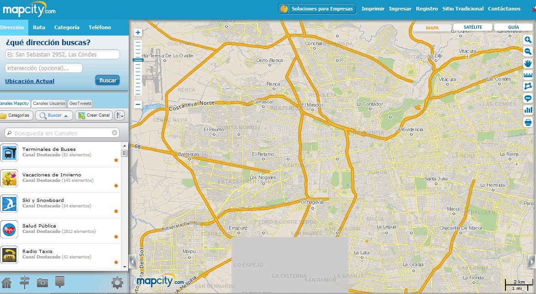
Task: Open settings via the gear icon
Action: 117,283
